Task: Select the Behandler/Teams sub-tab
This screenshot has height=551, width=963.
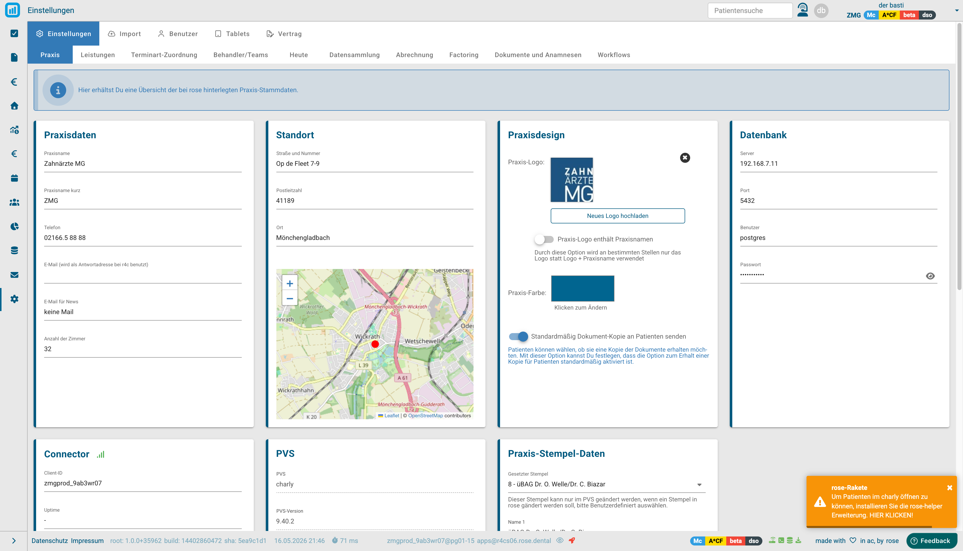Action: (241, 55)
